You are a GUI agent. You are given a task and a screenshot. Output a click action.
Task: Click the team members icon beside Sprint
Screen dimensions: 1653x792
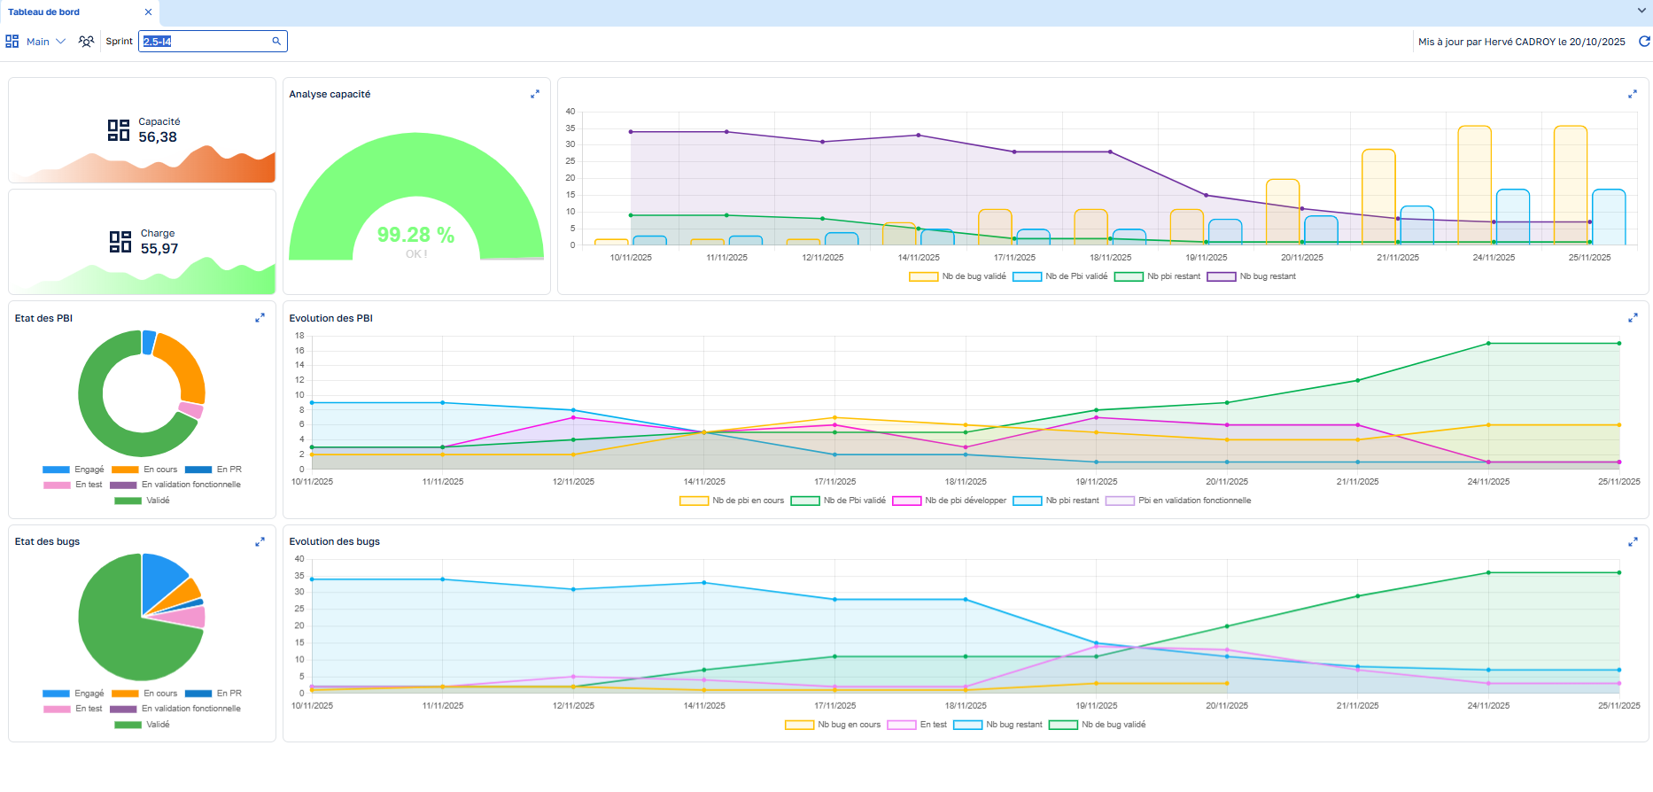click(x=86, y=42)
